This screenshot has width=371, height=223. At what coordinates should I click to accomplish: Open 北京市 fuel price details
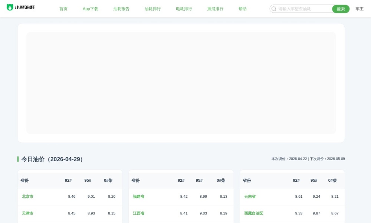tap(27, 197)
